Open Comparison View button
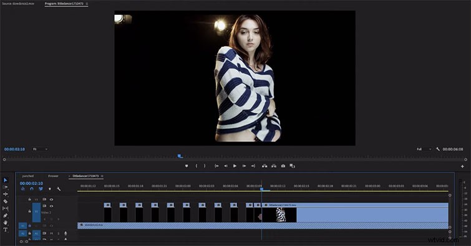This screenshot has height=246, width=471. click(293, 166)
